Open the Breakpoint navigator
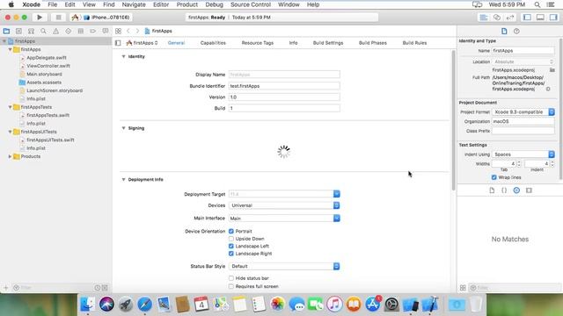The width and height of the screenshot is (563, 316). pyautogui.click(x=92, y=32)
